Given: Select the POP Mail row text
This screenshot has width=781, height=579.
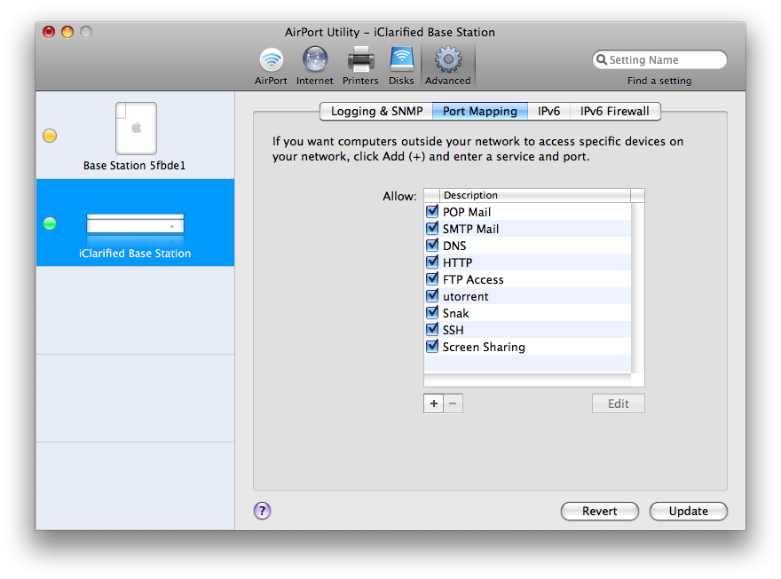Looking at the screenshot, I should point(467,213).
